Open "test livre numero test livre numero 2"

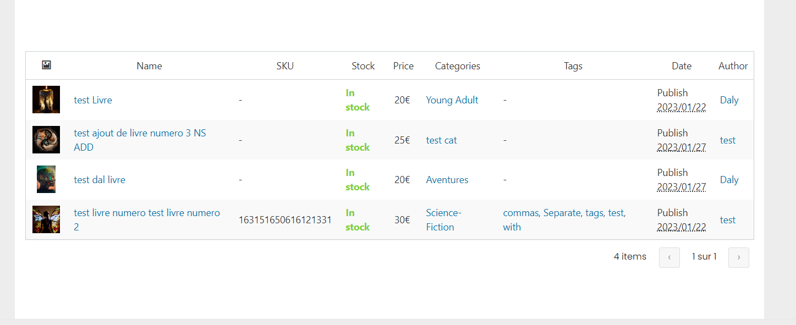[147, 220]
